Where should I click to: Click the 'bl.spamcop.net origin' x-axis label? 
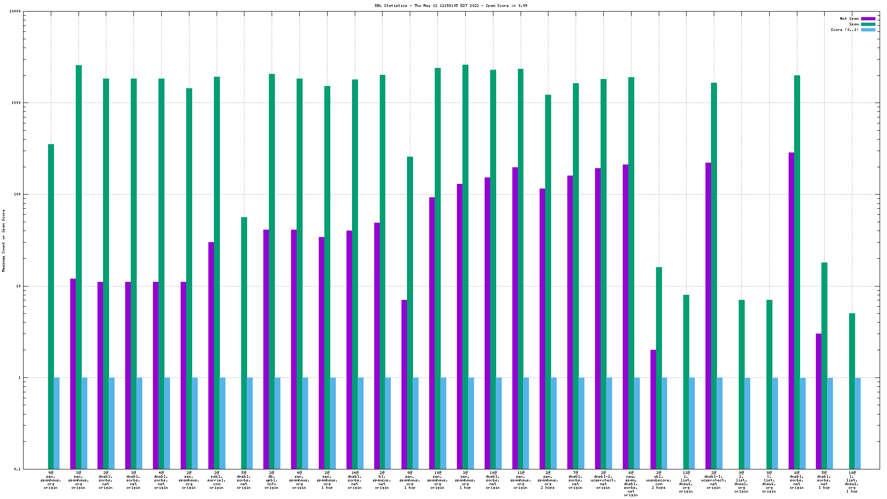(x=382, y=480)
